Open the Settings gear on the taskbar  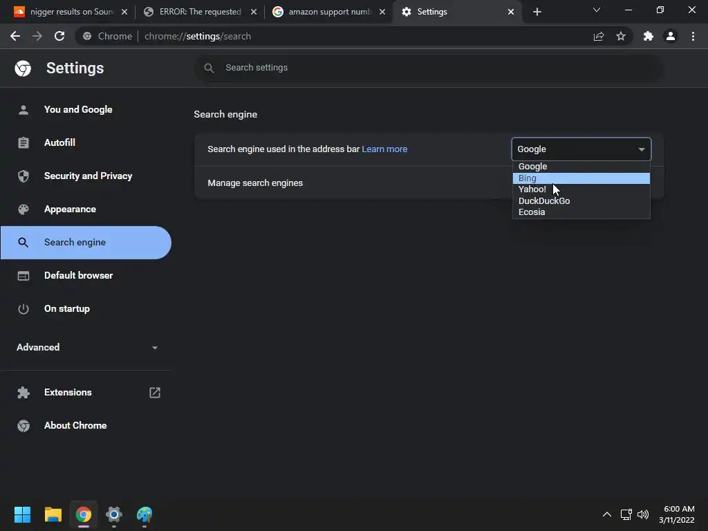point(114,514)
